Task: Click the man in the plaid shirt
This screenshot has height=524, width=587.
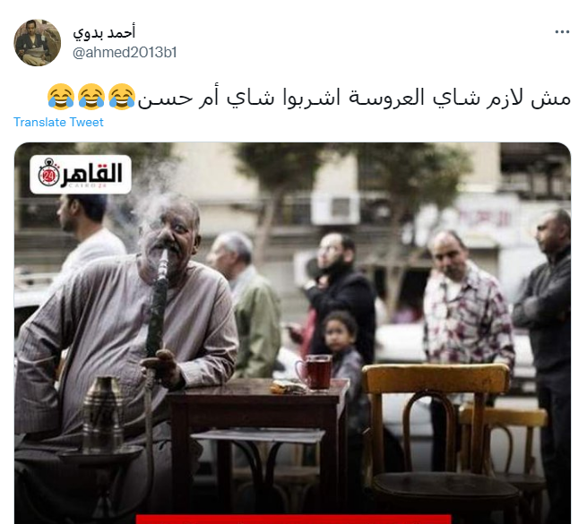Action: click(x=466, y=311)
